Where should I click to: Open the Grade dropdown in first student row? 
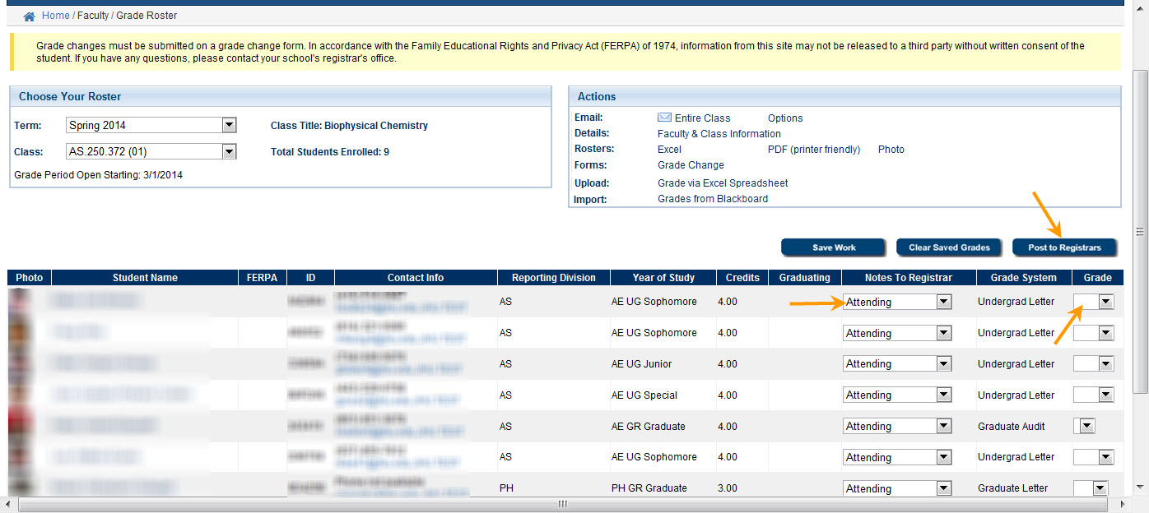pyautogui.click(x=1094, y=302)
